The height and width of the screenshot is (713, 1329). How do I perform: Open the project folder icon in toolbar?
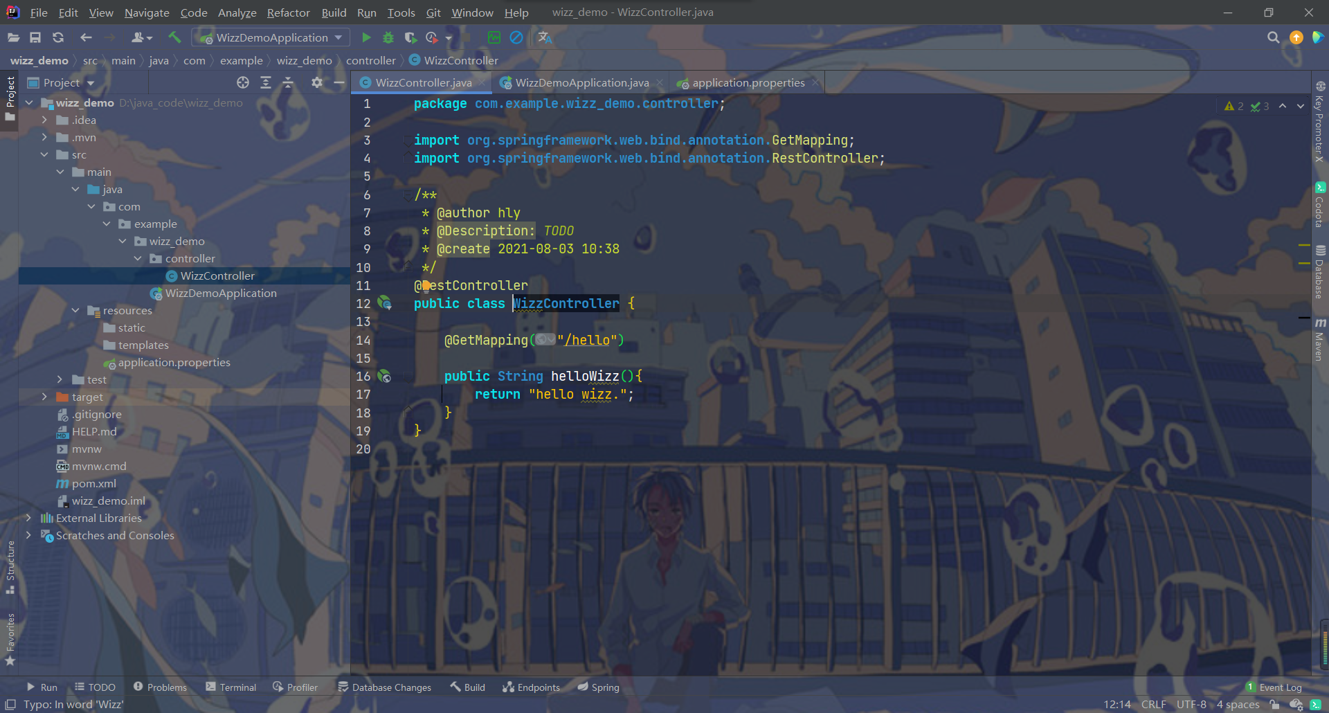point(13,37)
